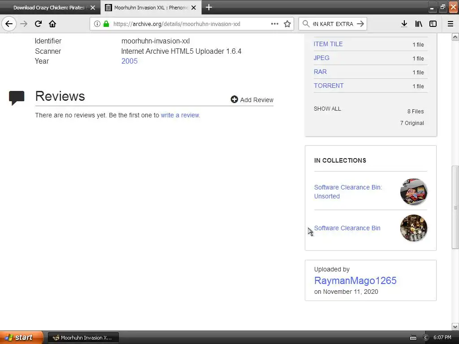Open the browser home page
The height and width of the screenshot is (344, 459).
pyautogui.click(x=52, y=24)
